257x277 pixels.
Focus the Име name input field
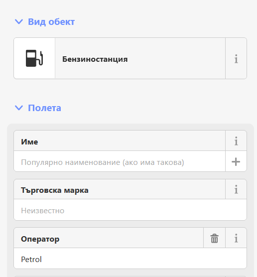pos(120,161)
